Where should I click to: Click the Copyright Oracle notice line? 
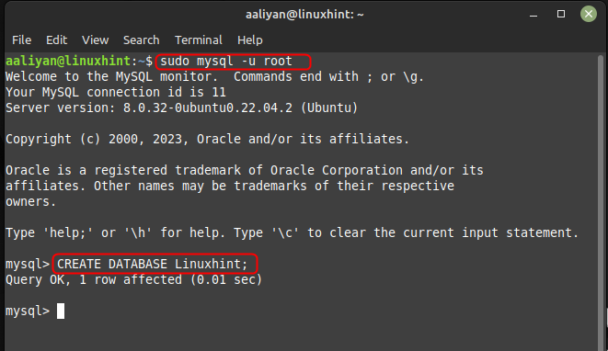click(x=207, y=139)
